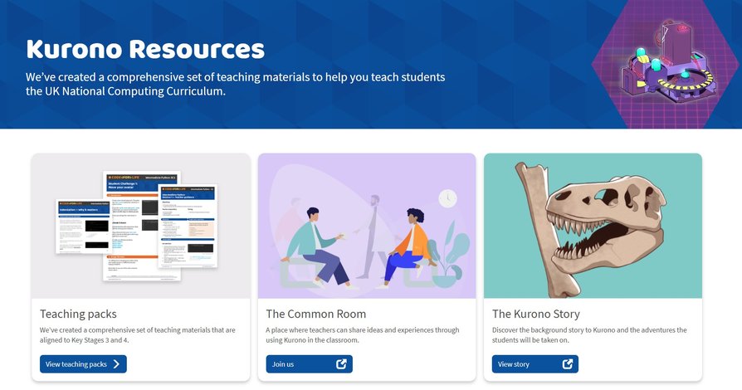Click the chevron arrow on View teaching packs
This screenshot has height=390, width=742.
point(116,364)
